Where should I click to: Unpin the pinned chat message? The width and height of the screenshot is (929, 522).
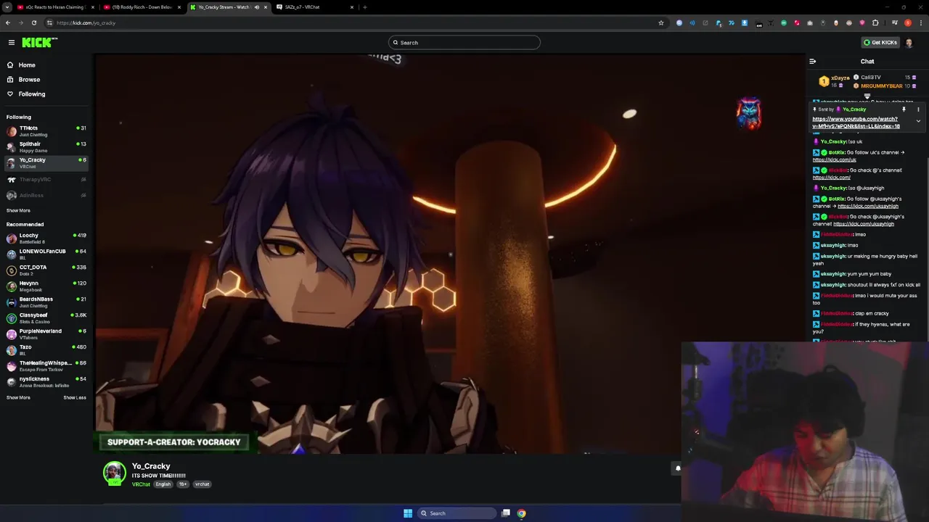pos(904,109)
